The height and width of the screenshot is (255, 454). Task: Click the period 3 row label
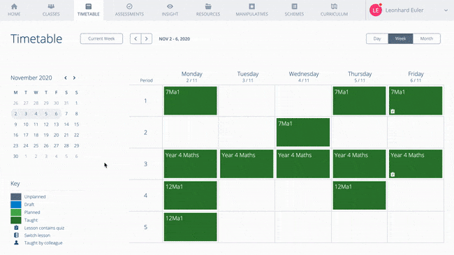[146, 164]
